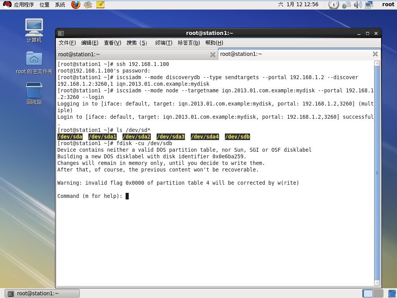Viewport: 397px width, 298px height.
Task: Open the 计算机 desktop icon
Action: tap(34, 30)
